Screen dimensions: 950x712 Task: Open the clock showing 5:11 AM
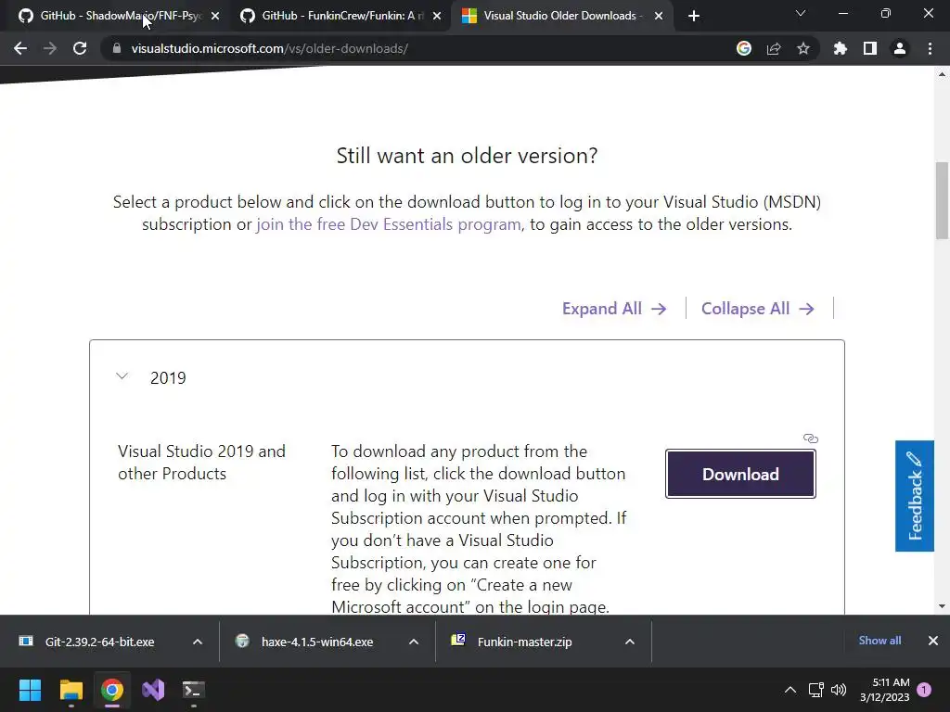click(x=884, y=690)
